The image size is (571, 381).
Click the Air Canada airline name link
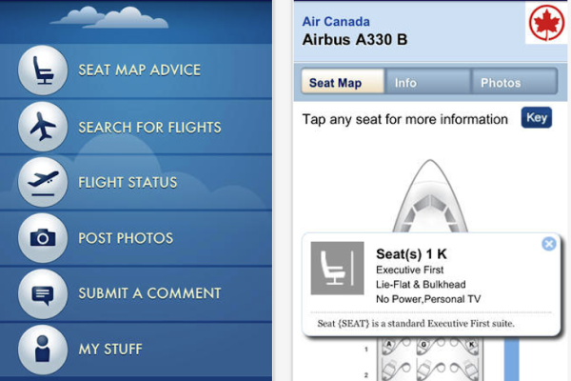(336, 22)
